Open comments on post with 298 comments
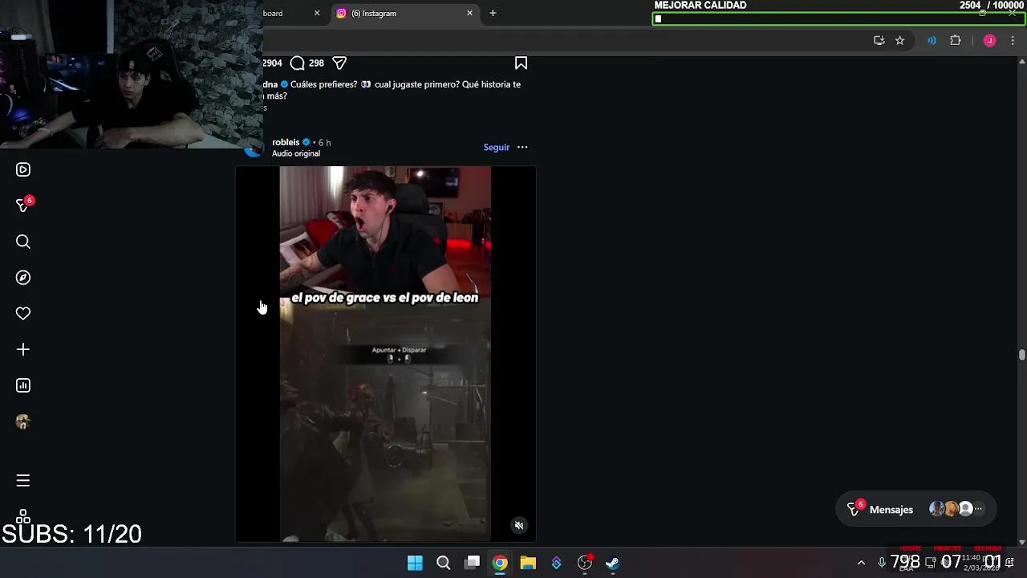The height and width of the screenshot is (578, 1027). (x=297, y=63)
